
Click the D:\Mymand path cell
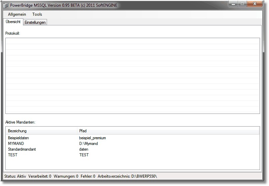pos(88,144)
